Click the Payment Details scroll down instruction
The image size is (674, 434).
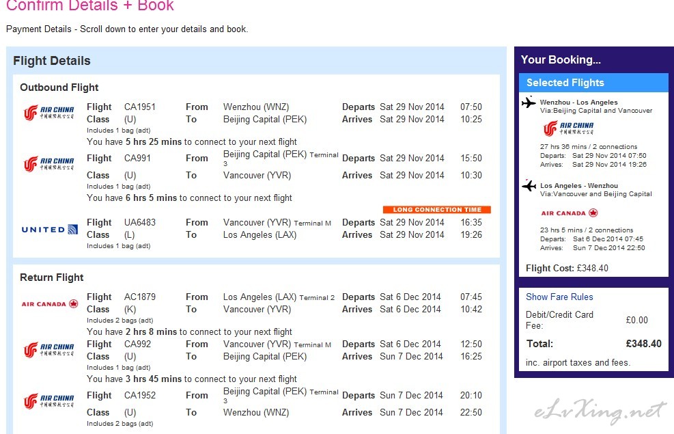tap(127, 29)
